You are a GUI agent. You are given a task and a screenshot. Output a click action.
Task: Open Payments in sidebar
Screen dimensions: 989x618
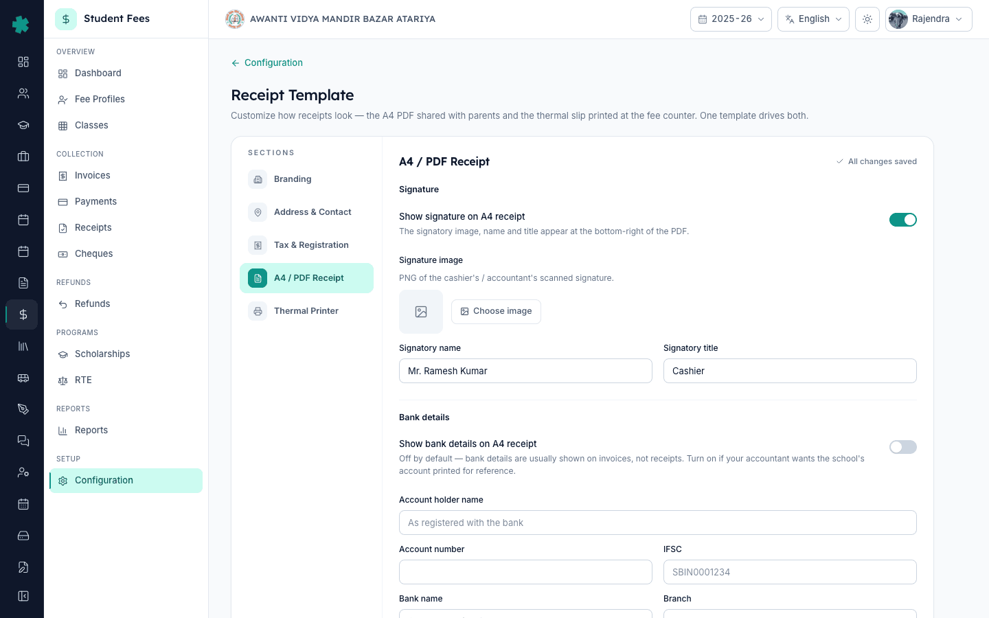point(126,202)
